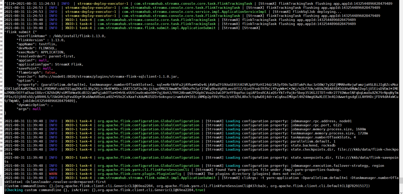Click the "option": line
403x194 pixels.
tap(28, 81)
